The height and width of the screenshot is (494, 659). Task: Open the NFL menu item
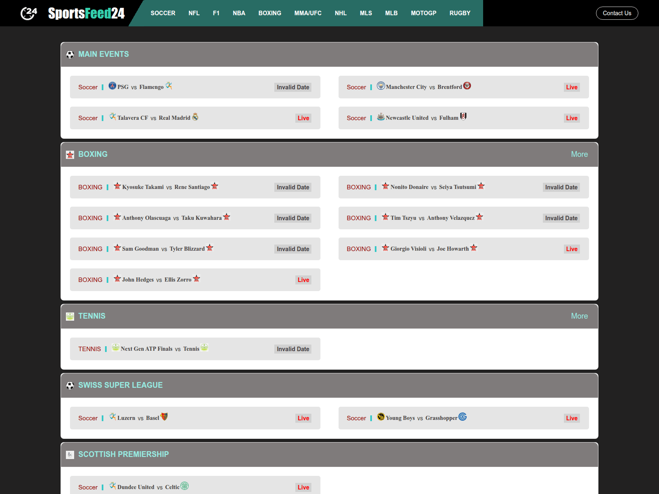click(194, 13)
